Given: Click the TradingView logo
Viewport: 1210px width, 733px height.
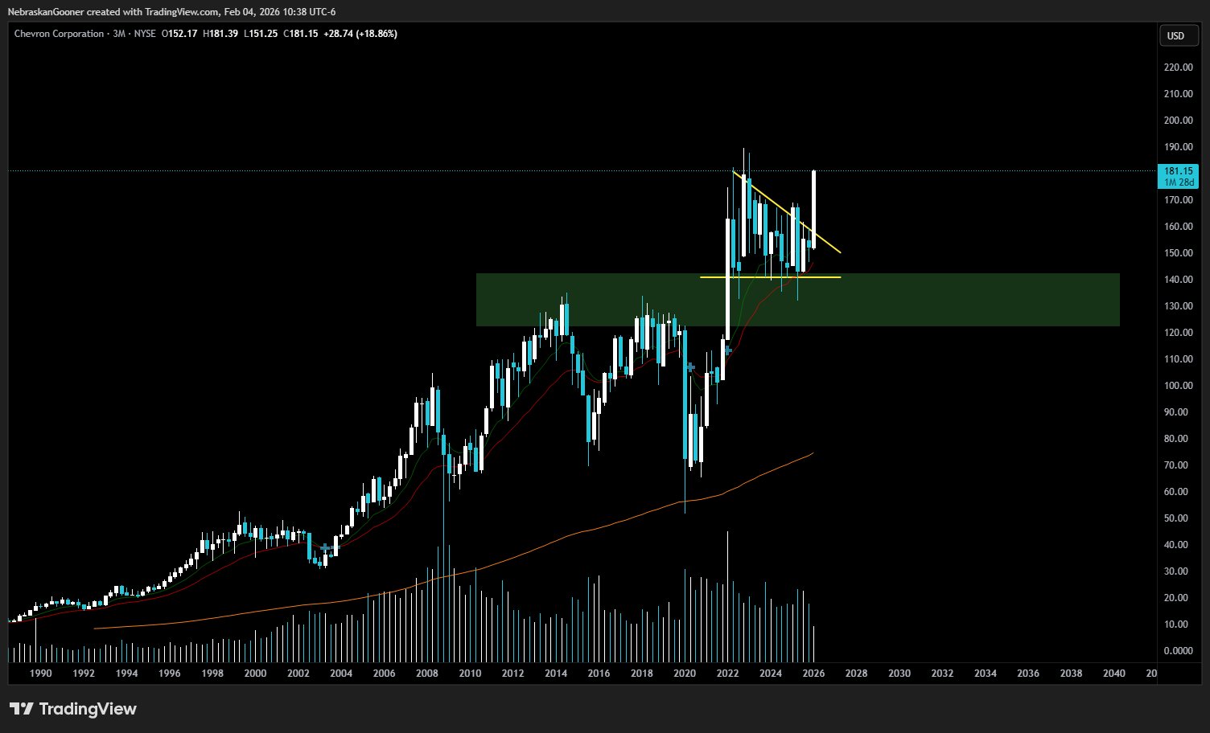Looking at the screenshot, I should (73, 709).
